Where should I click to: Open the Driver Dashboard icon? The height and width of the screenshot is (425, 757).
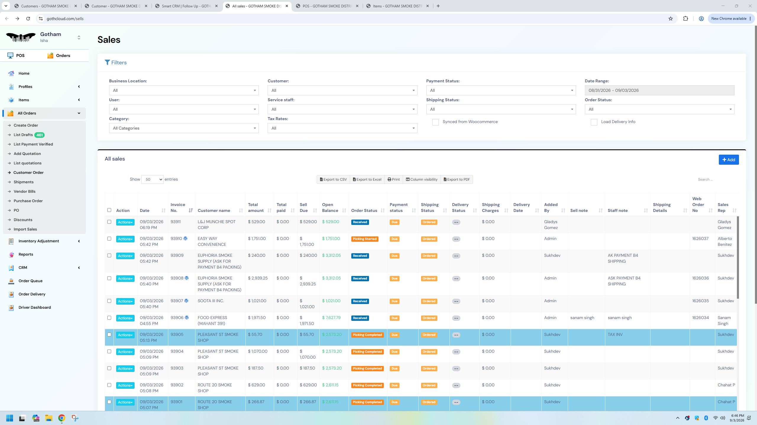(11, 308)
